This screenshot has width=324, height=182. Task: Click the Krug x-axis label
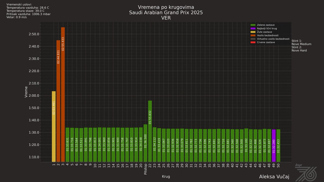point(166,177)
